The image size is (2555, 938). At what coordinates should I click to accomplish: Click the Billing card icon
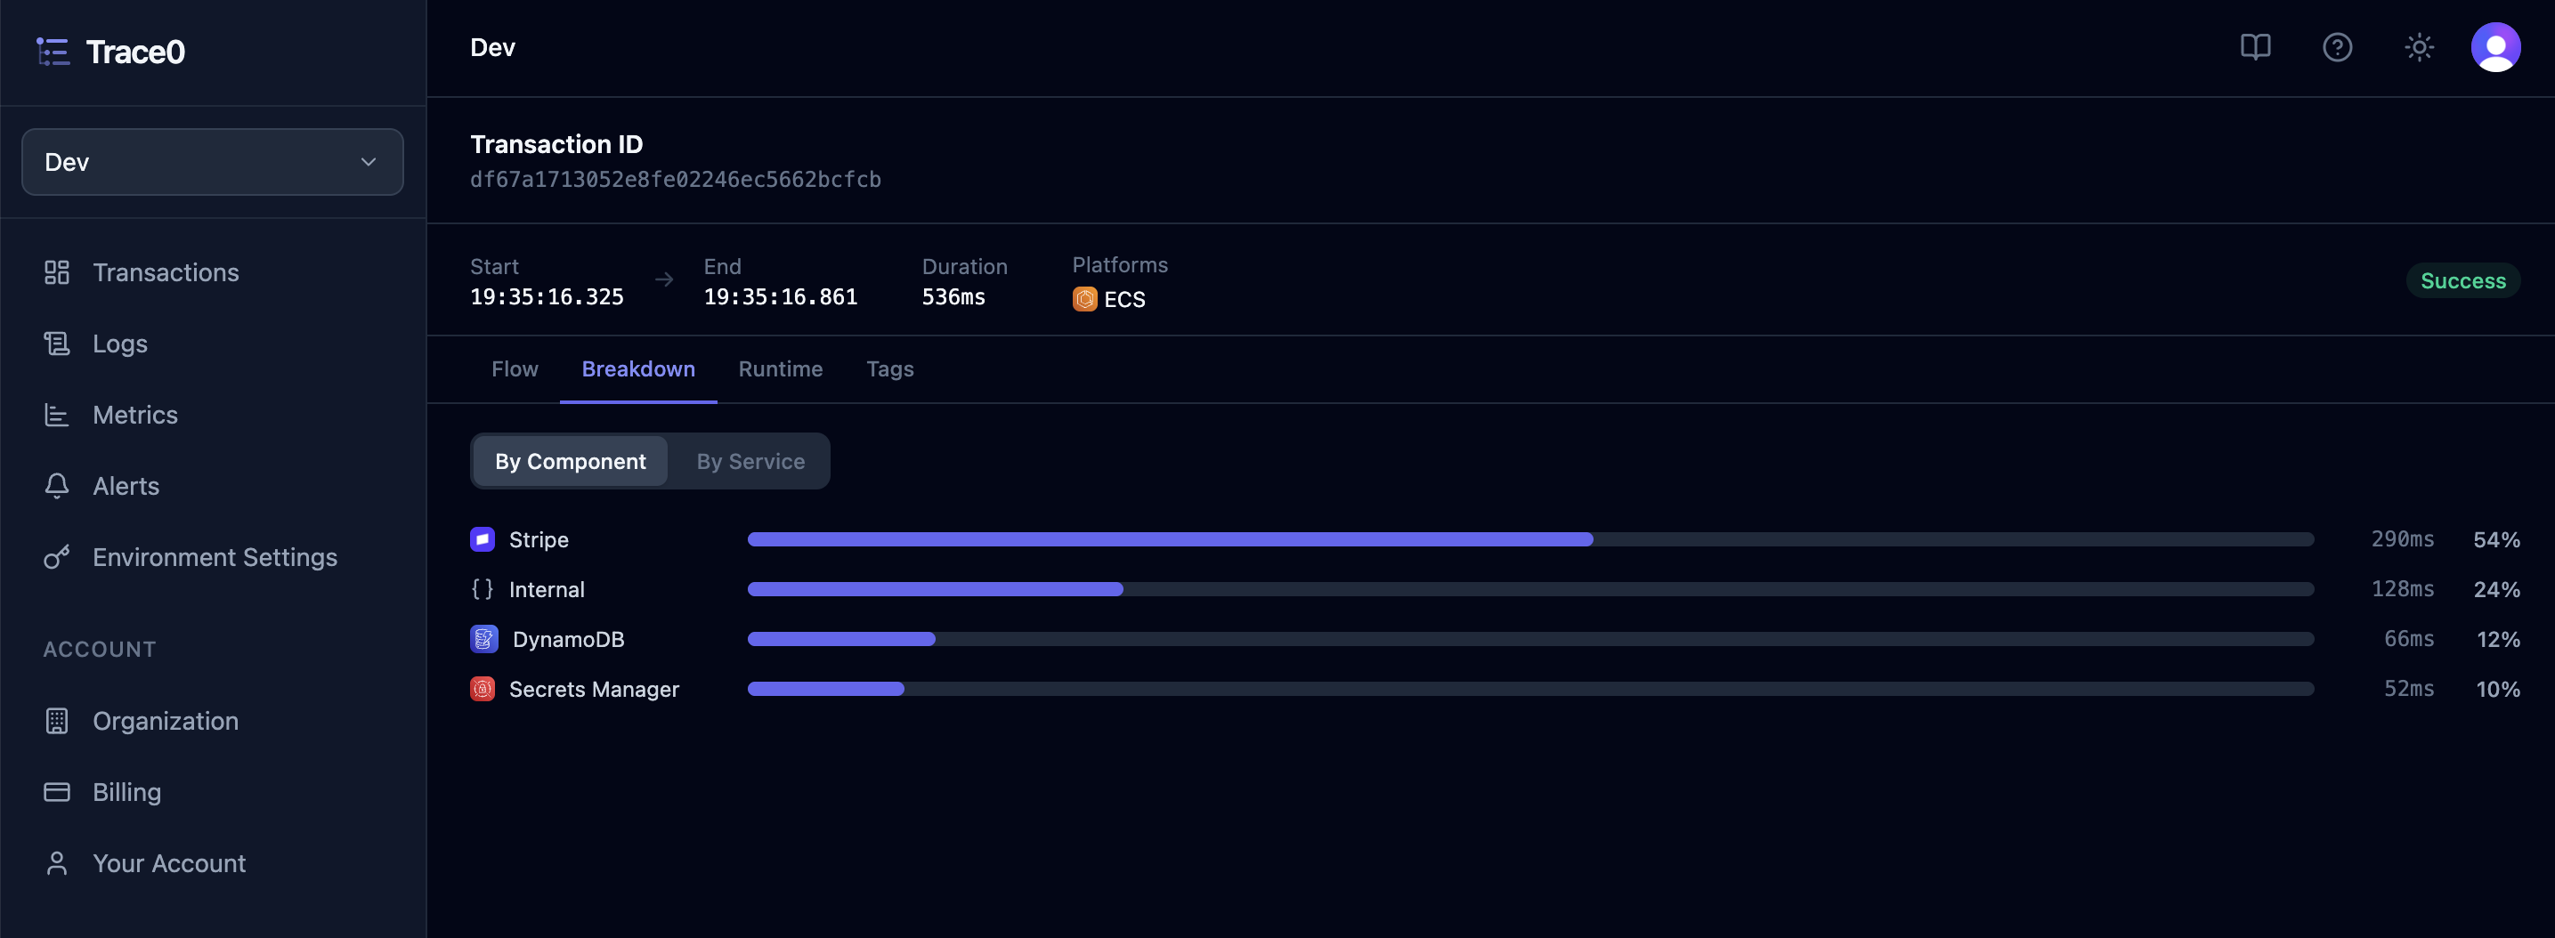coord(57,792)
